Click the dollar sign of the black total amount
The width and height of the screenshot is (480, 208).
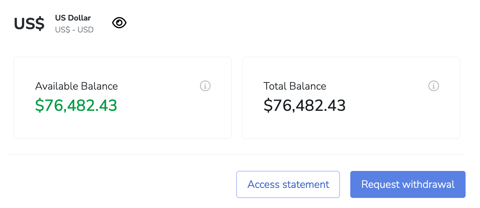click(x=267, y=105)
